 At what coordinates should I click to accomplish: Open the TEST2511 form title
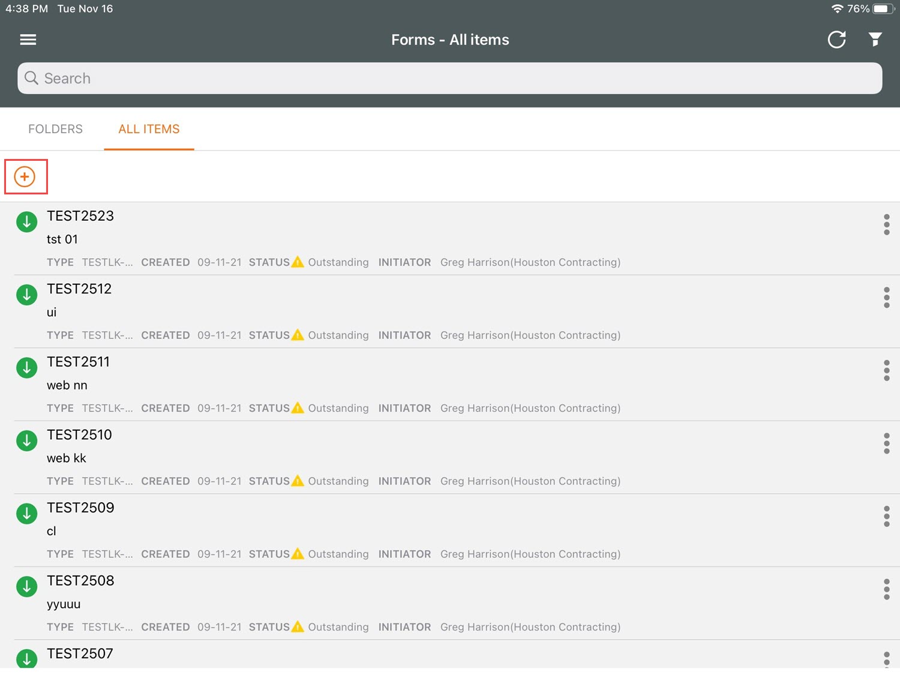pyautogui.click(x=78, y=362)
